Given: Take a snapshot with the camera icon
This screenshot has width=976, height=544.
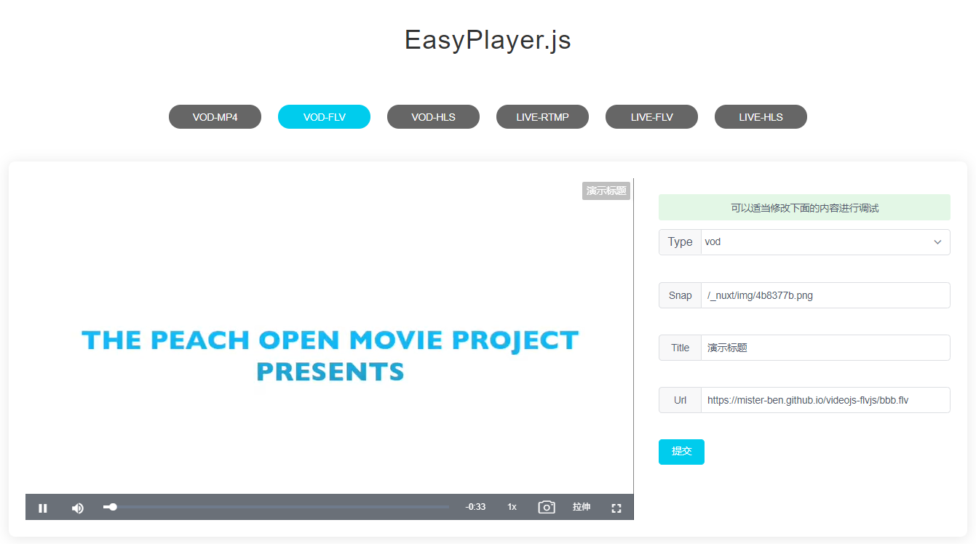Looking at the screenshot, I should tap(547, 507).
